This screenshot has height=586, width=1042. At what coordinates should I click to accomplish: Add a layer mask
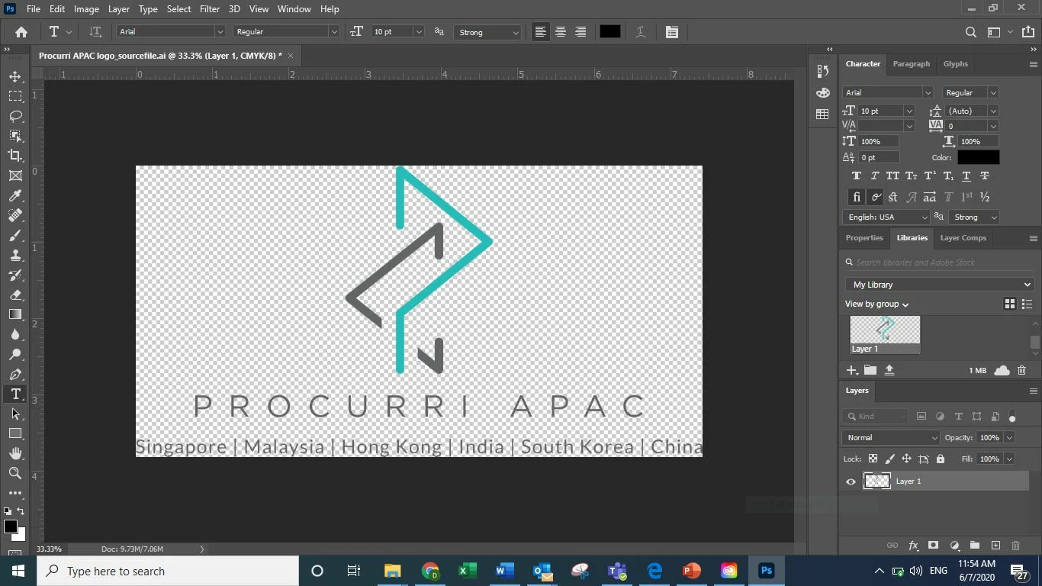933,546
